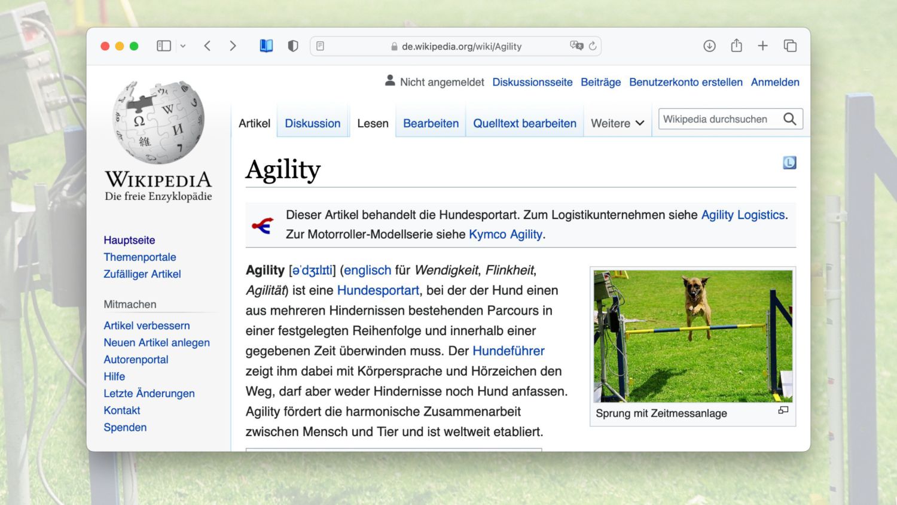The width and height of the screenshot is (897, 505).
Task: Click the lock icon before URL
Action: pos(394,46)
